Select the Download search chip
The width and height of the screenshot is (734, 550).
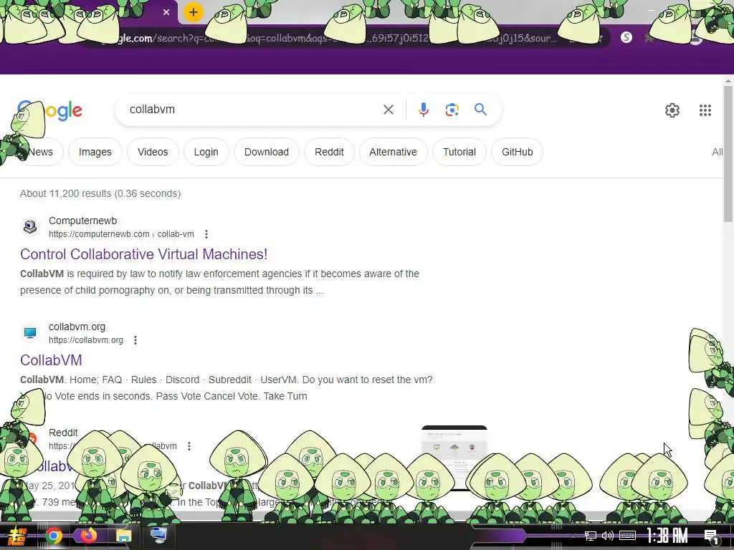tap(267, 152)
